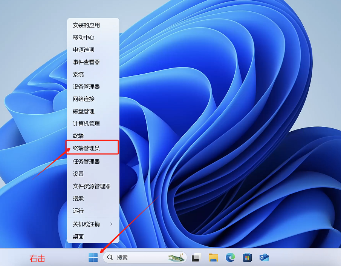Select 电源选项 in the menu

click(83, 49)
